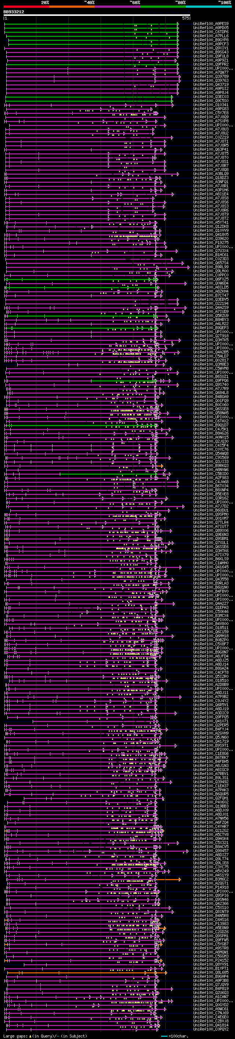Image resolution: width=235 pixels, height=1039 pixels.
Task: Open hit UniRef100_B9GYP8
Action: [x=210, y=40]
